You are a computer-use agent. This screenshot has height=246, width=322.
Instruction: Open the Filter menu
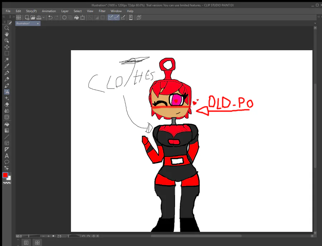click(x=102, y=11)
